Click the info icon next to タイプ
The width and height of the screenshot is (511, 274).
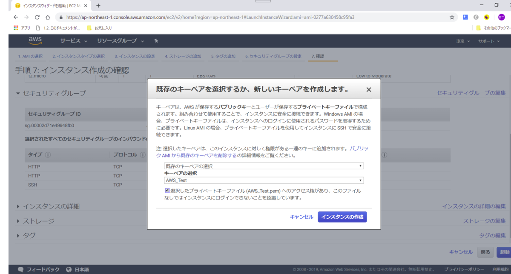[x=48, y=155]
